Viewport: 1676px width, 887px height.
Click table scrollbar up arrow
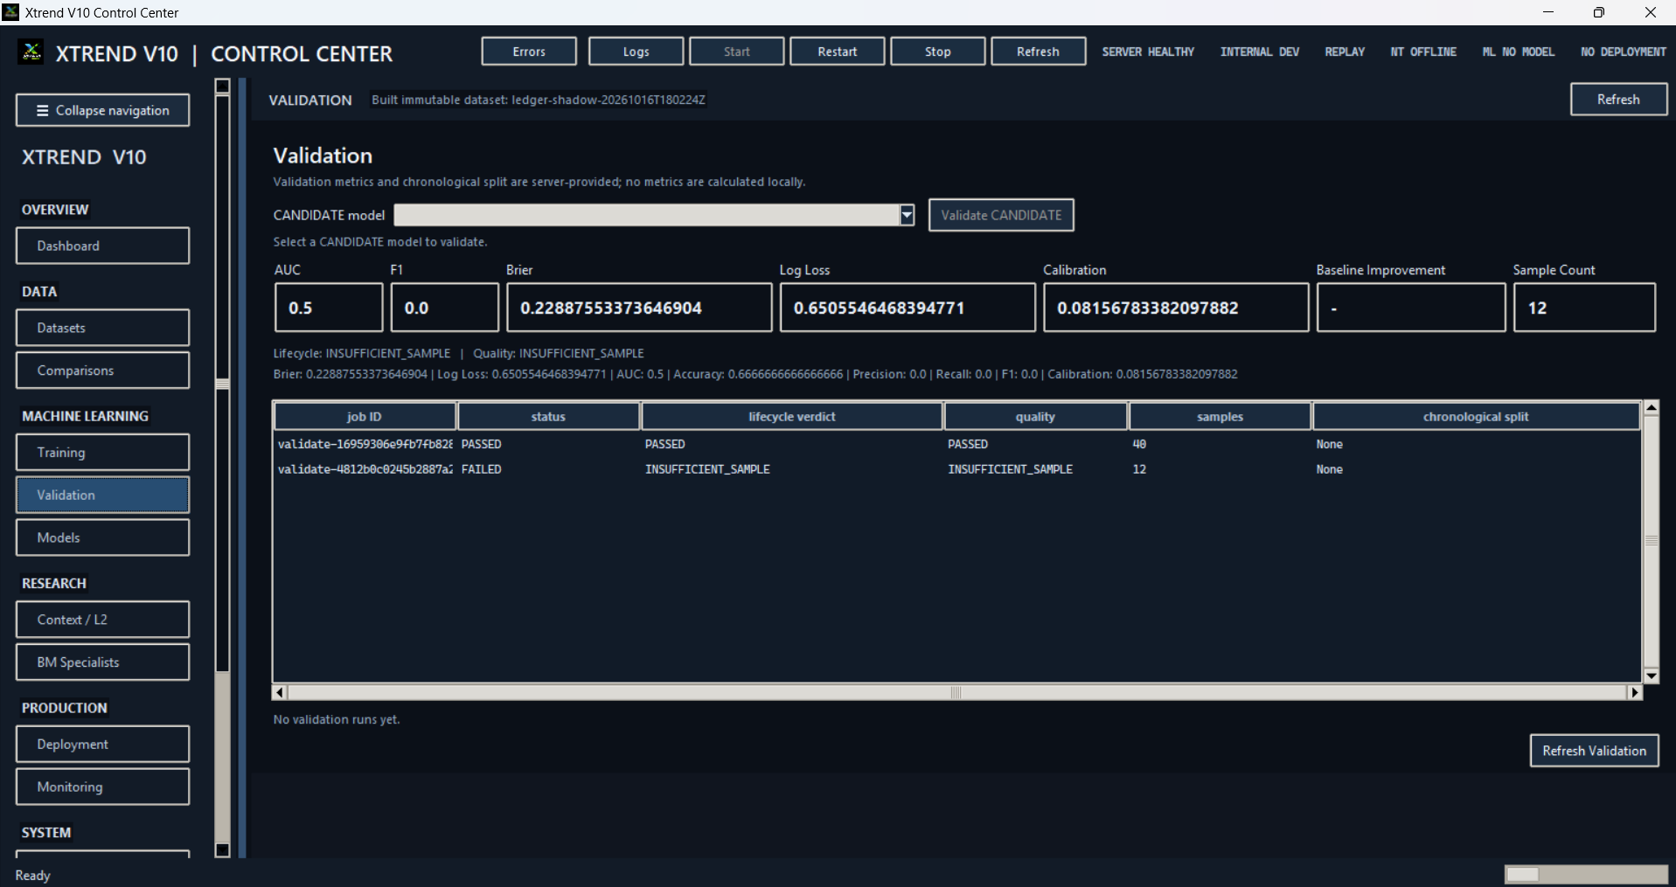point(1652,407)
